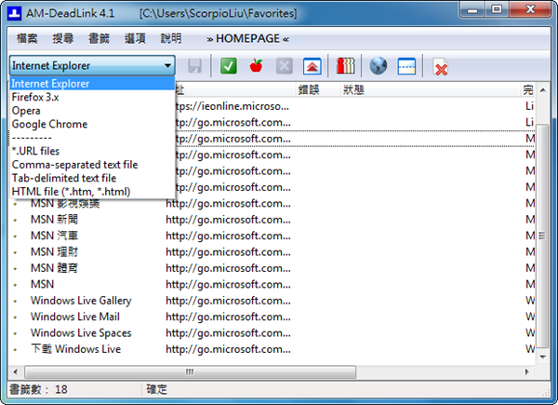Click the horizontal scrollbar right arrow
558x405 pixels.
click(527, 371)
